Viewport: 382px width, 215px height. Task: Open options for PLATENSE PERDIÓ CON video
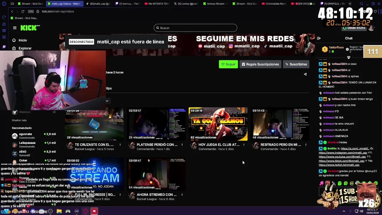(x=182, y=145)
